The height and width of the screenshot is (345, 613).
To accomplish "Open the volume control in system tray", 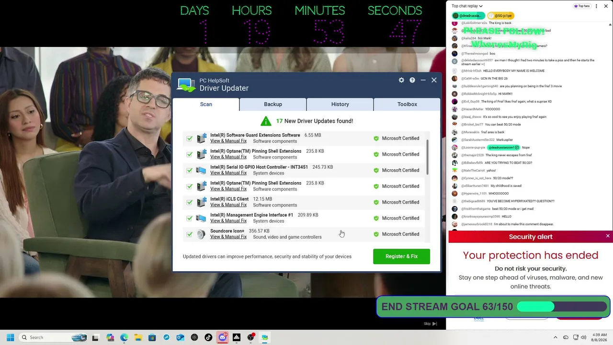I will coord(583,337).
